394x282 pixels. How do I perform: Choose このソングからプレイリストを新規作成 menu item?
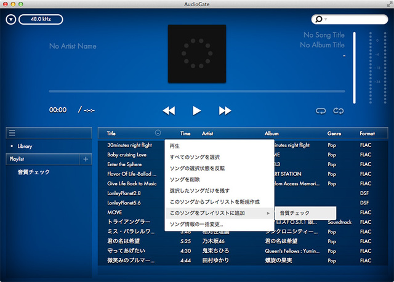[219, 202]
